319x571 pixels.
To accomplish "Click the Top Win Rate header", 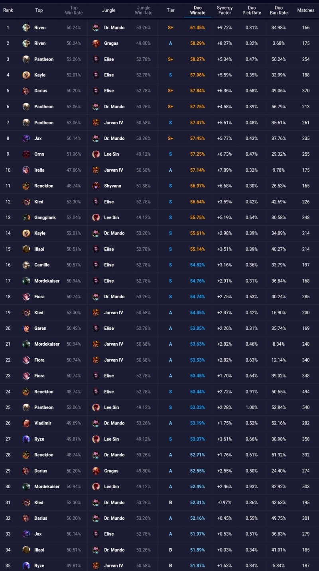I will tap(74, 10).
